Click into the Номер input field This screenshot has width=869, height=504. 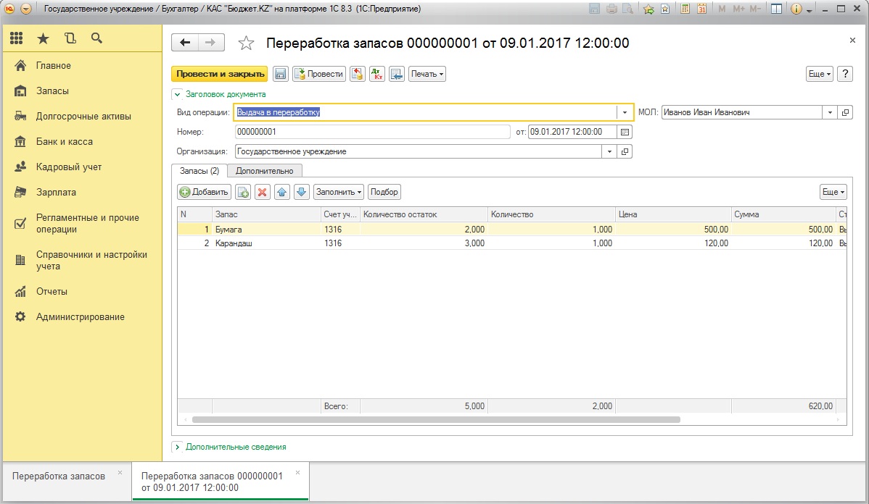(372, 132)
